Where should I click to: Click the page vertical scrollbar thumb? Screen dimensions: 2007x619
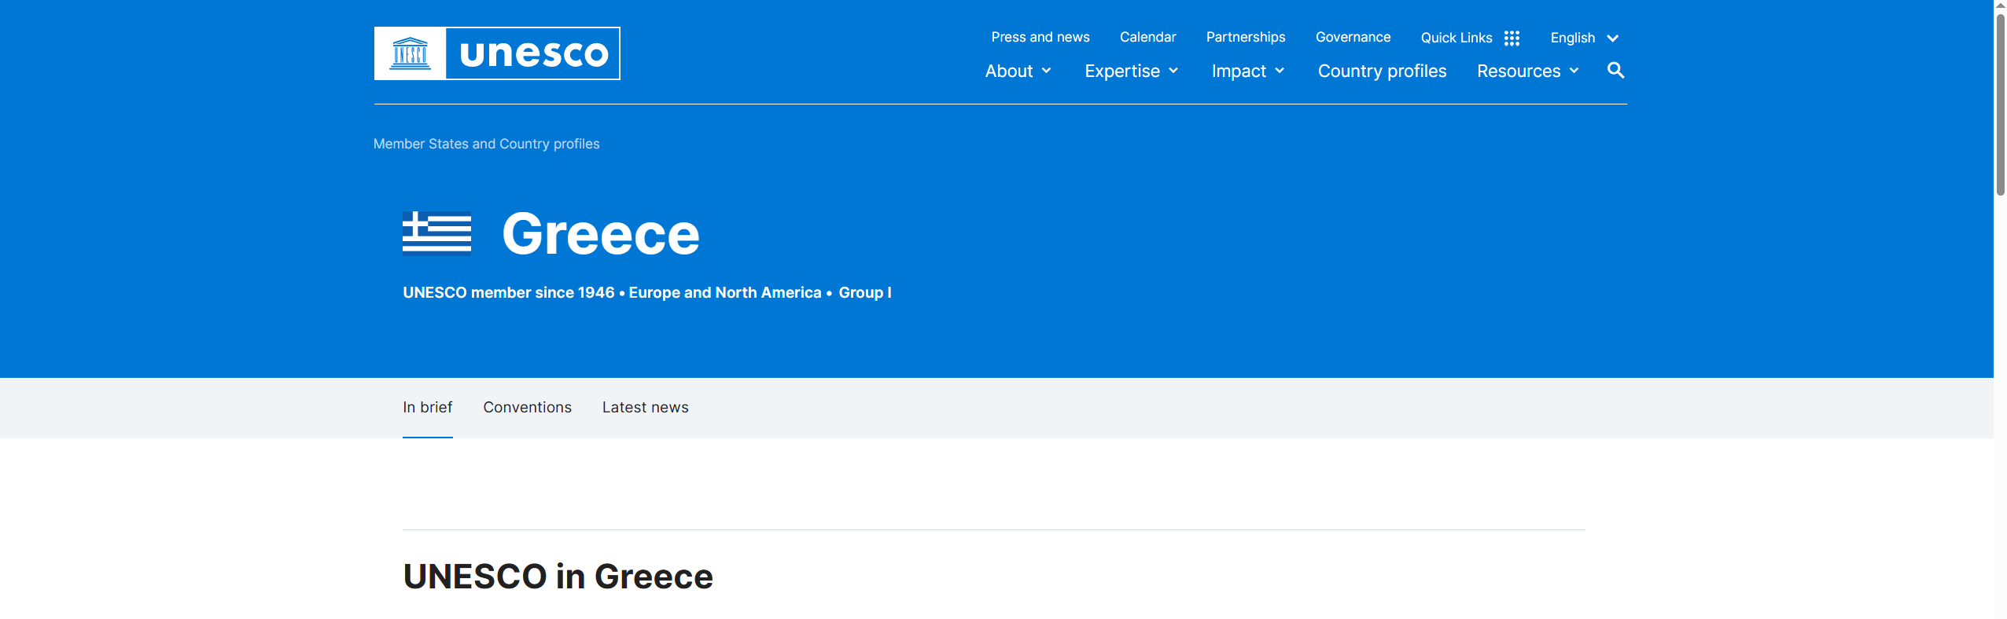tap(2000, 104)
